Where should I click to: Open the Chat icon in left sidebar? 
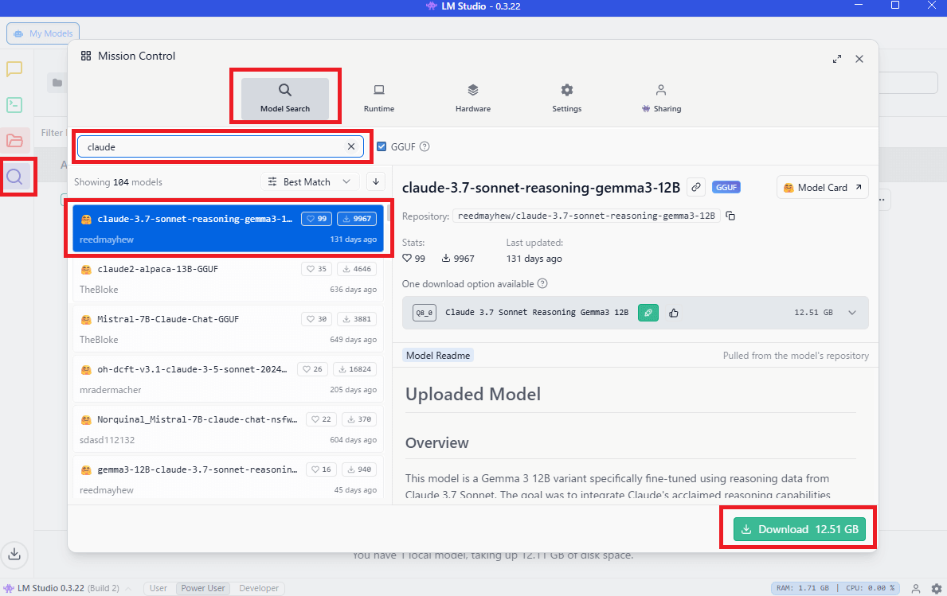(14, 68)
